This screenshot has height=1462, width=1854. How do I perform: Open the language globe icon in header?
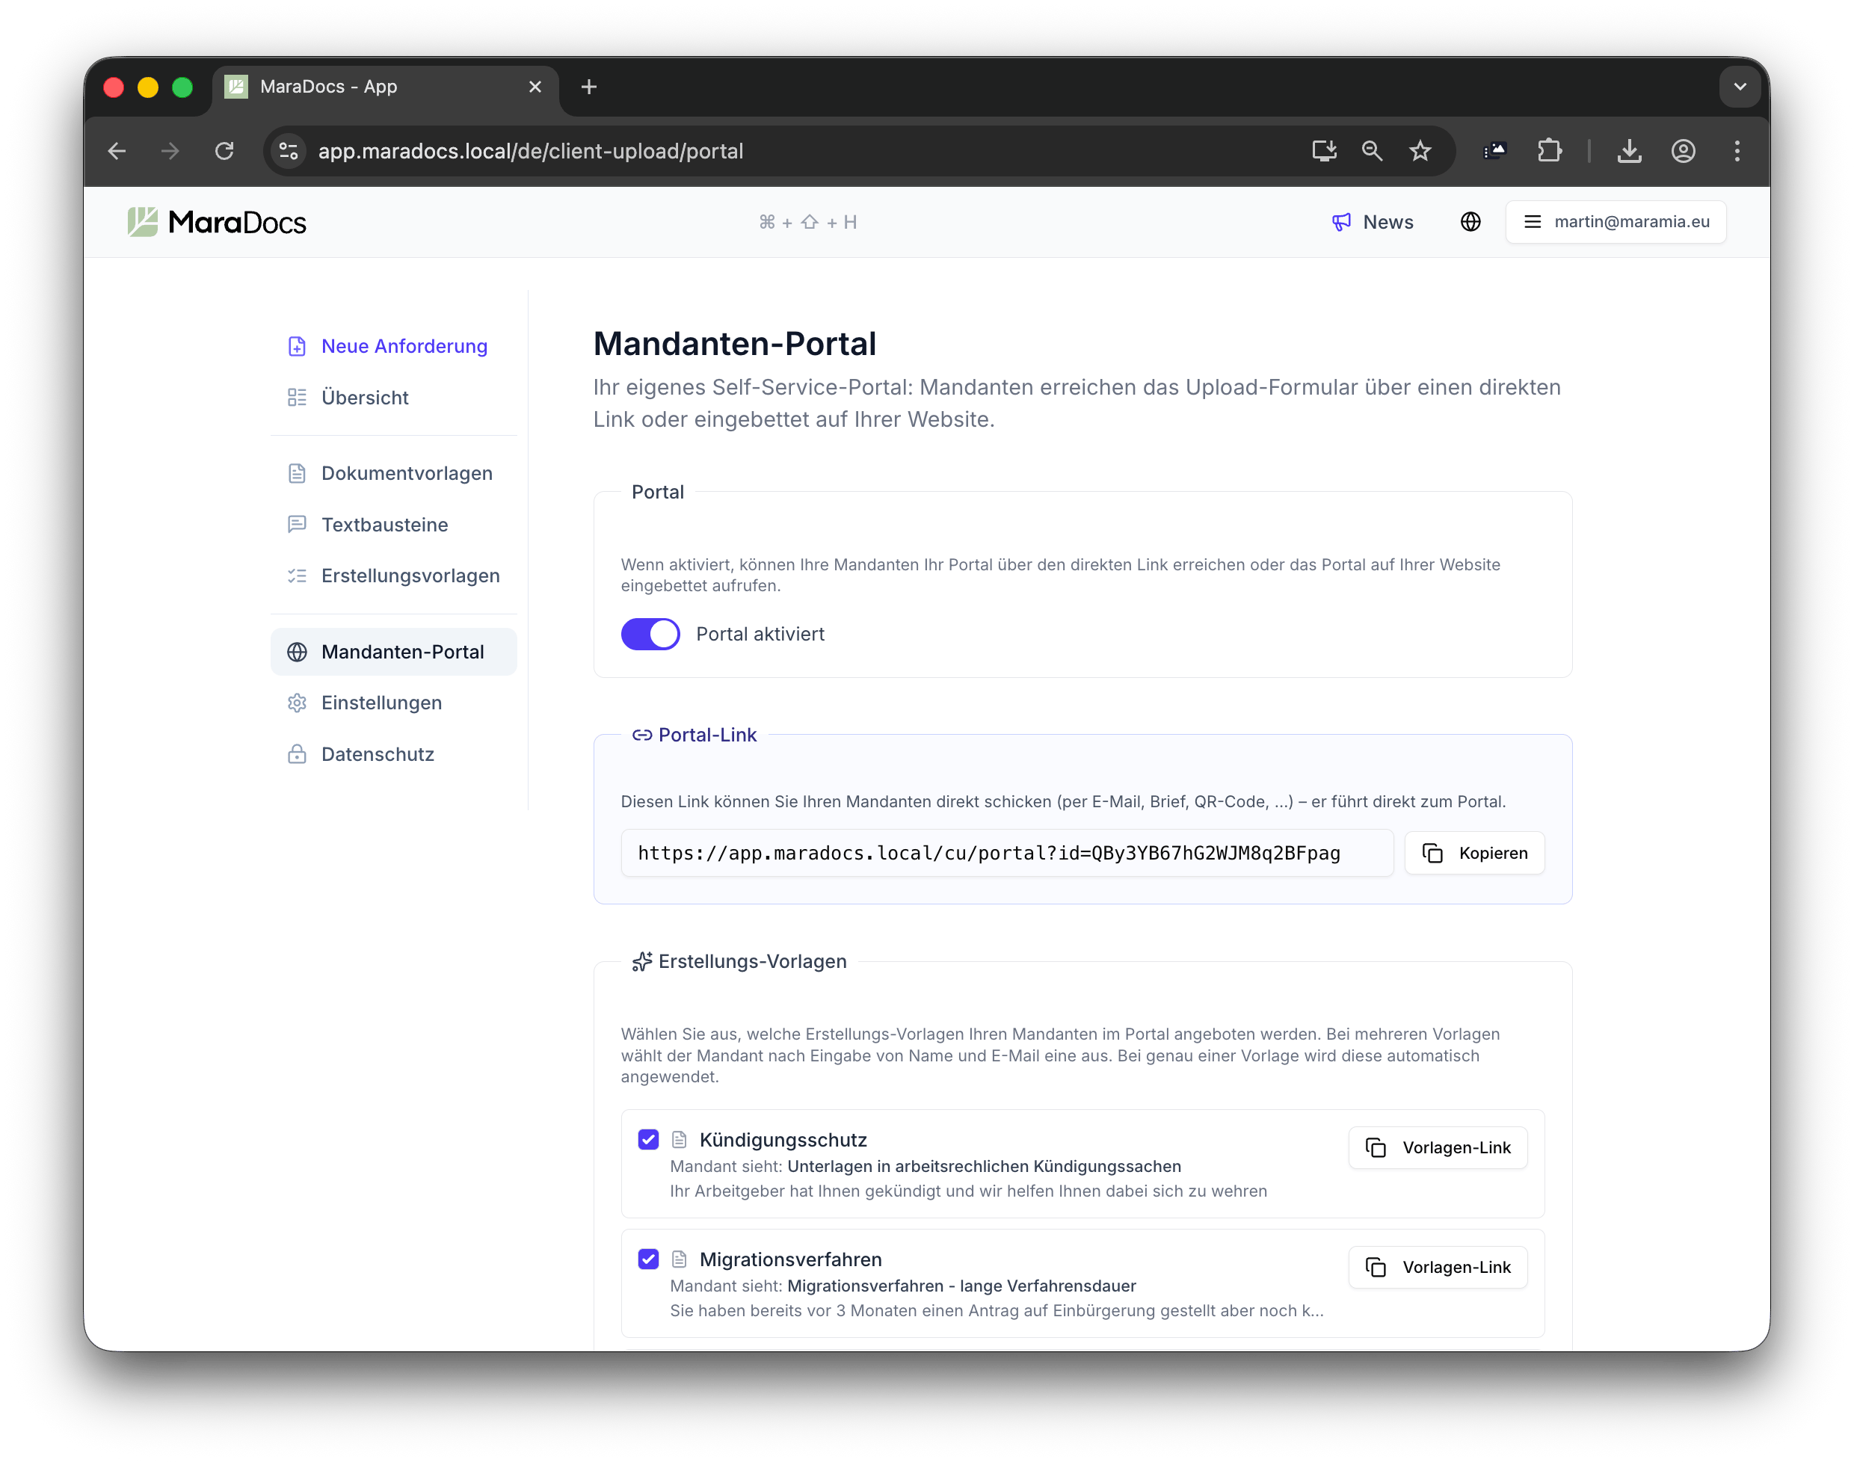(x=1470, y=222)
